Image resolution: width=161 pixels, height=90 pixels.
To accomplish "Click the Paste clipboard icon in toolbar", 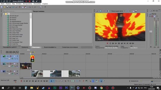I will 25,7.
